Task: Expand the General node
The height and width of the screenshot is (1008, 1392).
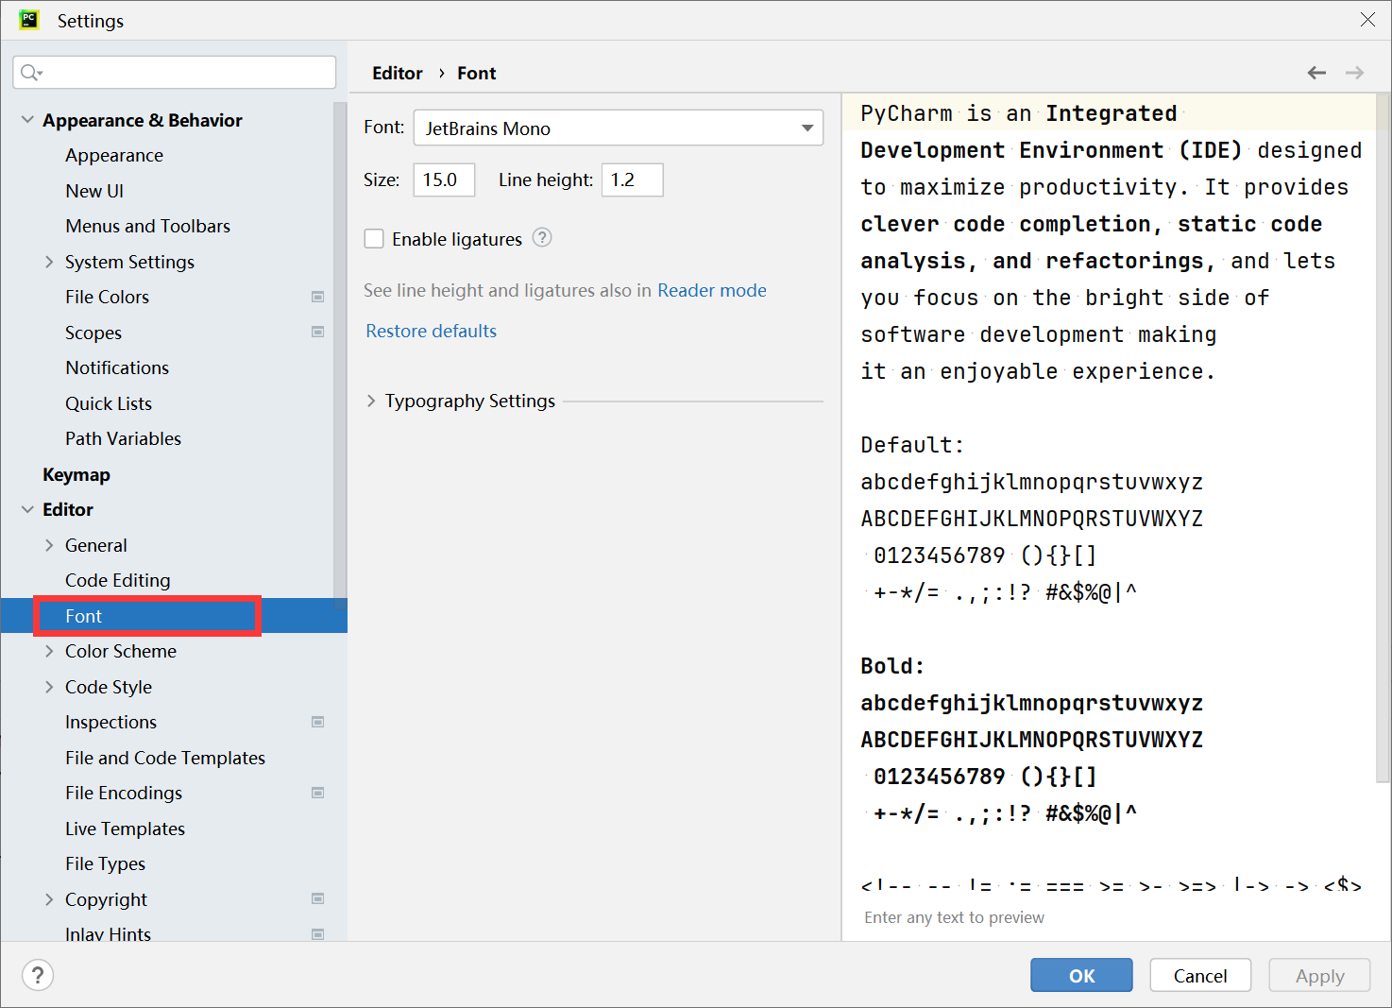Action: [x=49, y=545]
